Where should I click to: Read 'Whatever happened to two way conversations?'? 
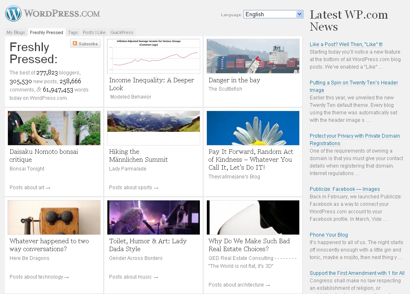49,245
